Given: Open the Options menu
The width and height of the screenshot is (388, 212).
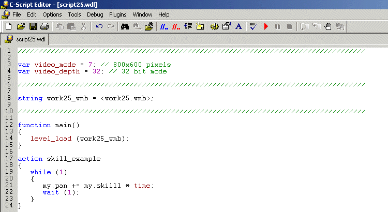Looking at the screenshot, I should (52, 14).
